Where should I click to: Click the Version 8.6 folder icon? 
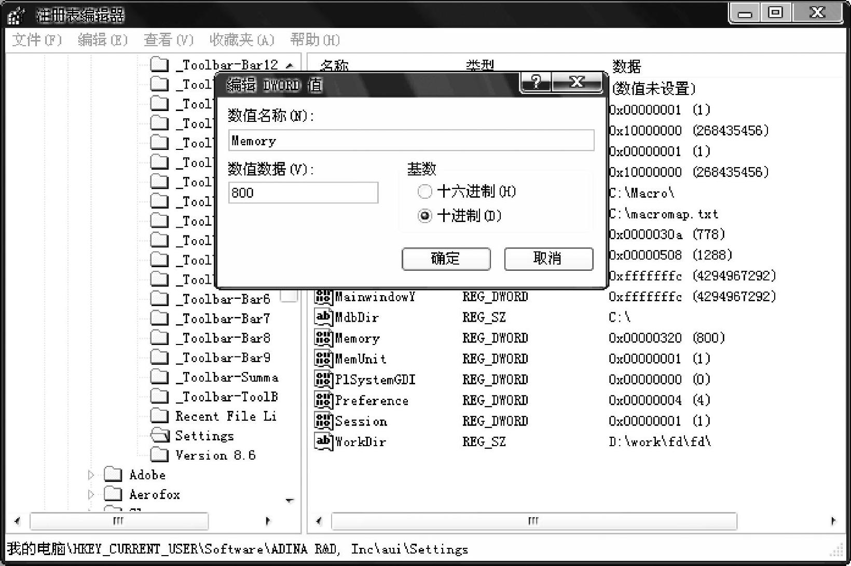tap(159, 455)
